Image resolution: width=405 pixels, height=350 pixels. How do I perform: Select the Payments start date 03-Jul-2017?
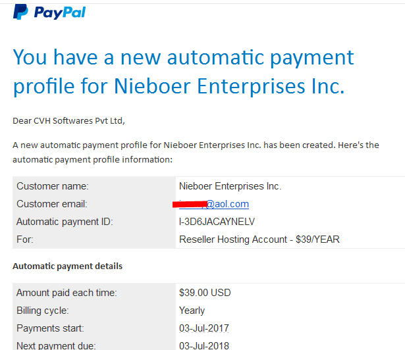coord(204,328)
